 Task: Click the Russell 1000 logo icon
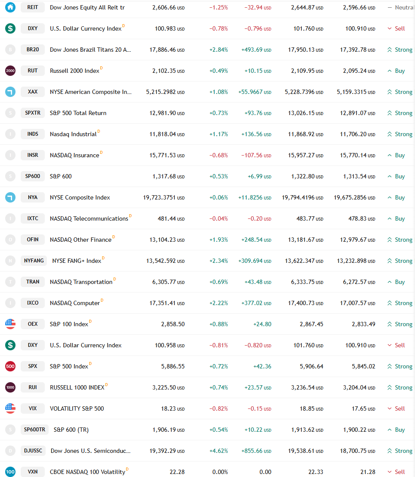[10, 387]
